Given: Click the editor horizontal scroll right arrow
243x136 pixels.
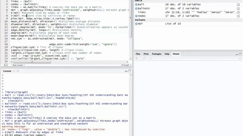Looking at the screenshot, I should (127, 62).
